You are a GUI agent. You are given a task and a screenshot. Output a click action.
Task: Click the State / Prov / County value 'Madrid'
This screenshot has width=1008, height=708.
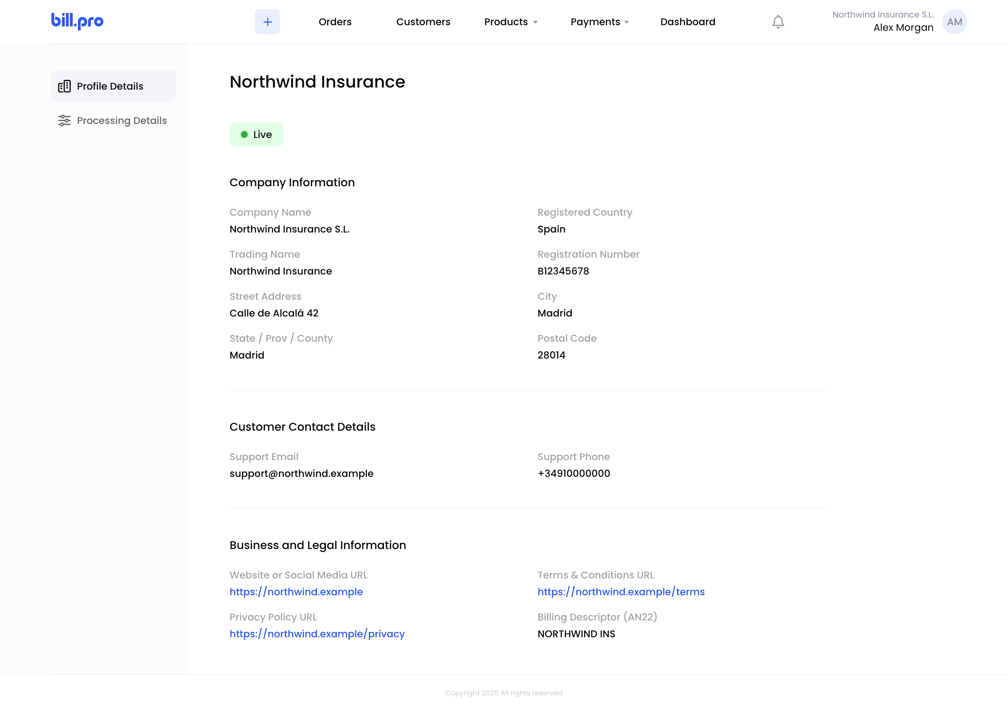pyautogui.click(x=247, y=355)
